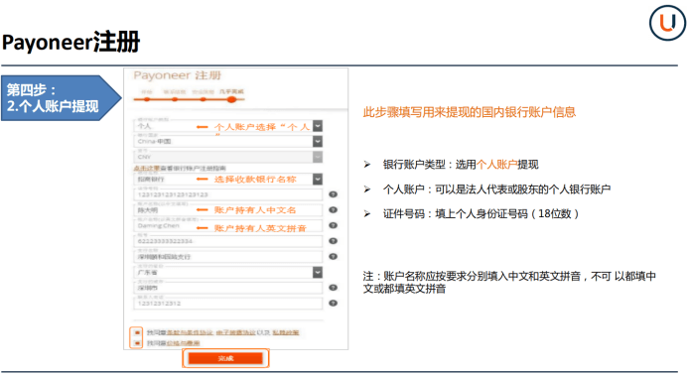Open the pricing and fees link
Viewport: 687px width, 376px height.
(183, 343)
